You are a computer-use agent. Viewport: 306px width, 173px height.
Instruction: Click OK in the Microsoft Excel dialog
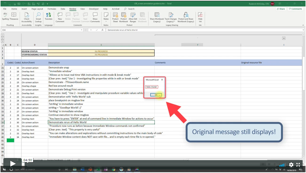156,95
